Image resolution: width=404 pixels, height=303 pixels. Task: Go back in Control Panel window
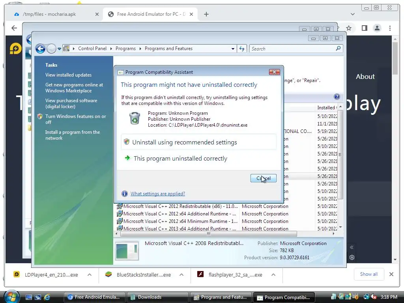click(40, 49)
